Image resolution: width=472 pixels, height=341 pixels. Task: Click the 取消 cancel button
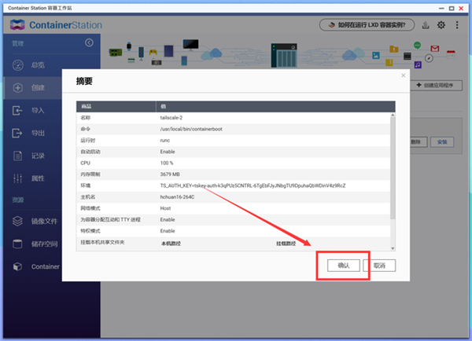coord(379,266)
